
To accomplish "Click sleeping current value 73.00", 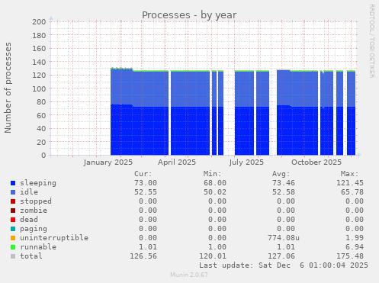I will tap(146, 183).
